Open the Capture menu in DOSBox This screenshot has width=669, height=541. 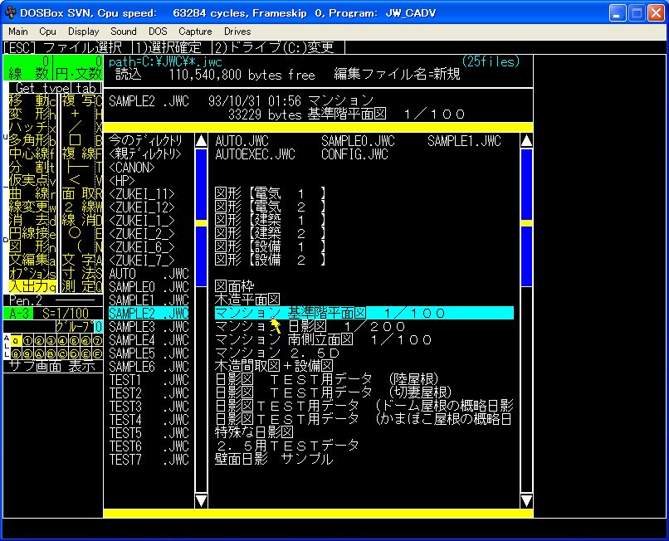[195, 32]
